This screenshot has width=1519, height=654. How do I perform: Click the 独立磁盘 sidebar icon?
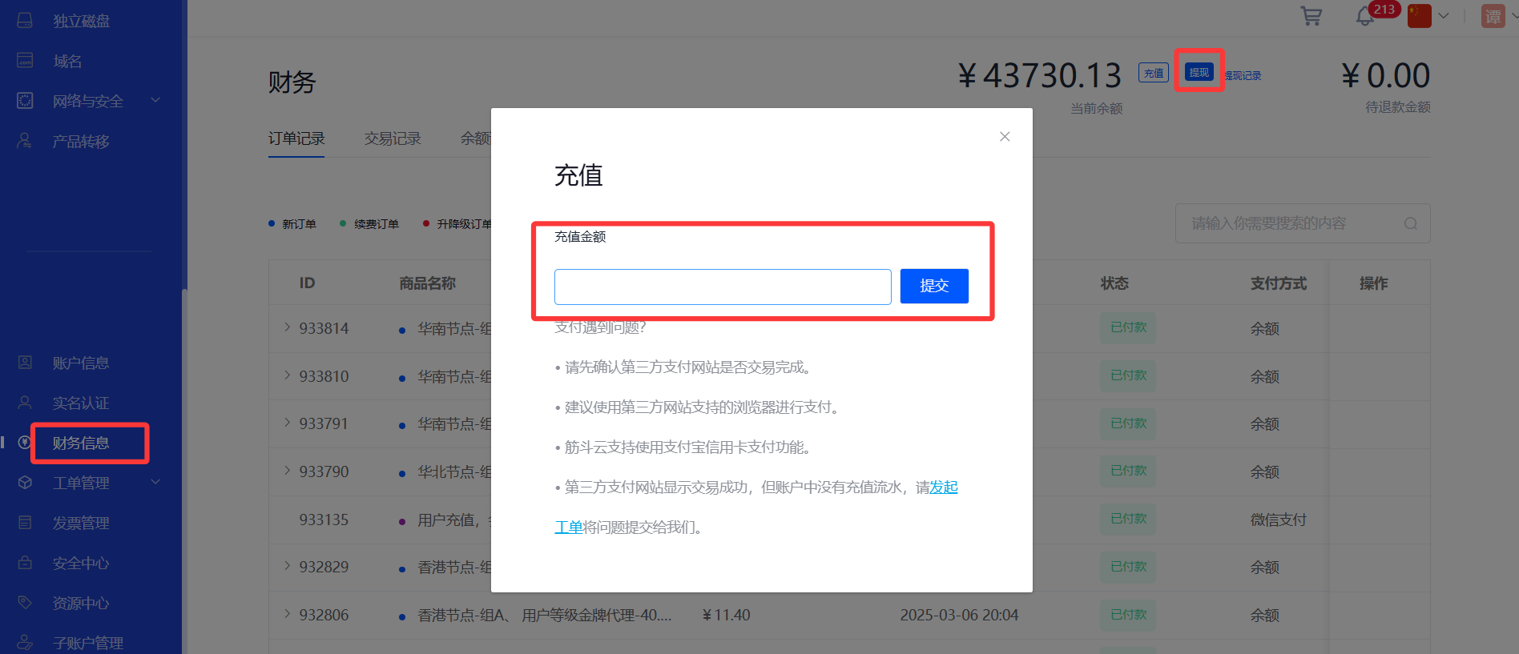(25, 20)
